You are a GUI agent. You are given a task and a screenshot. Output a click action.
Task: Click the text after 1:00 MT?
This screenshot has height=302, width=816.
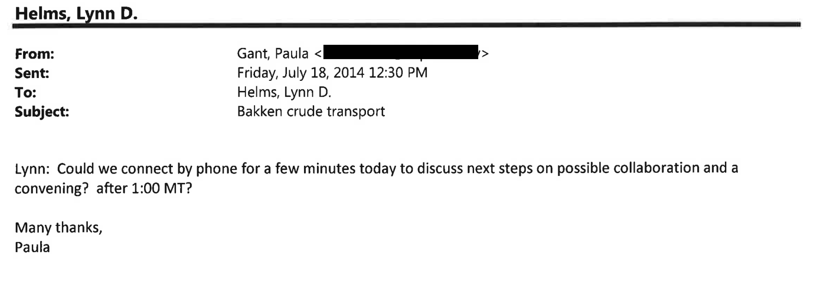144,188
